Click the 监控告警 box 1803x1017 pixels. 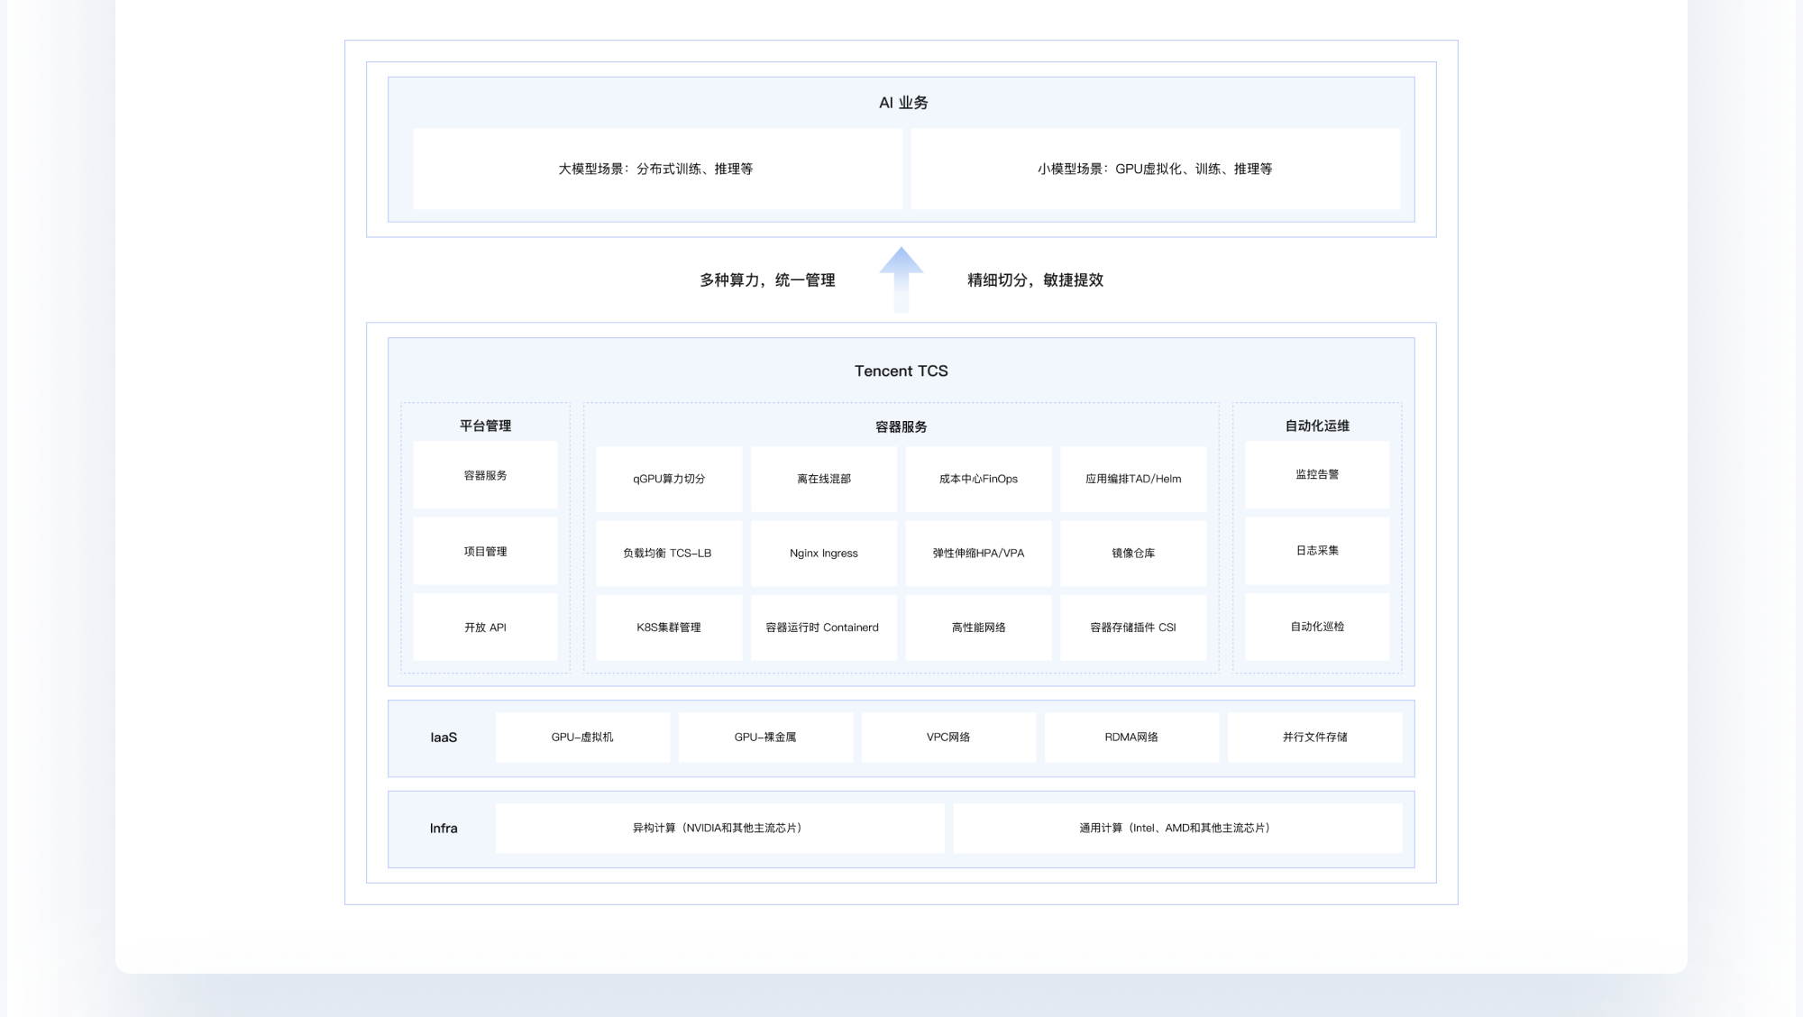pyautogui.click(x=1316, y=474)
